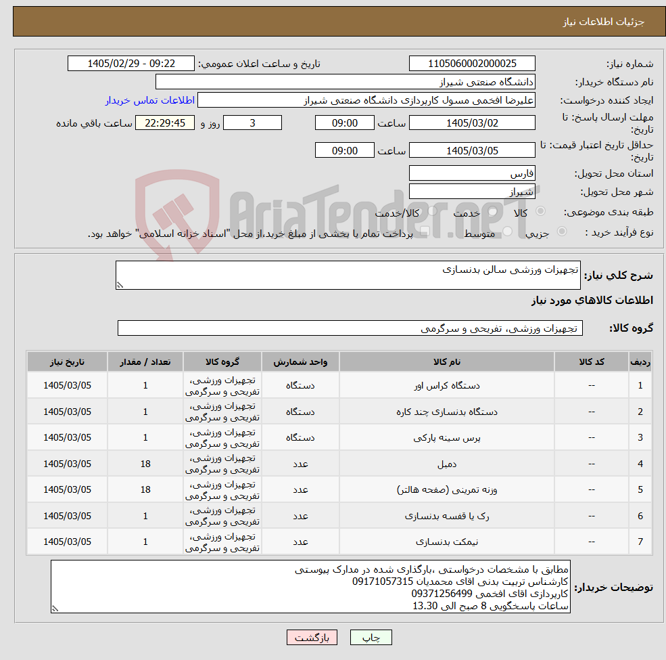Click the remaining days field showing 3

point(252,123)
